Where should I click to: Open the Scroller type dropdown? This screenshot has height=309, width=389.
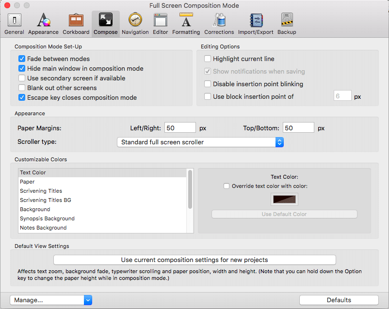(200, 142)
